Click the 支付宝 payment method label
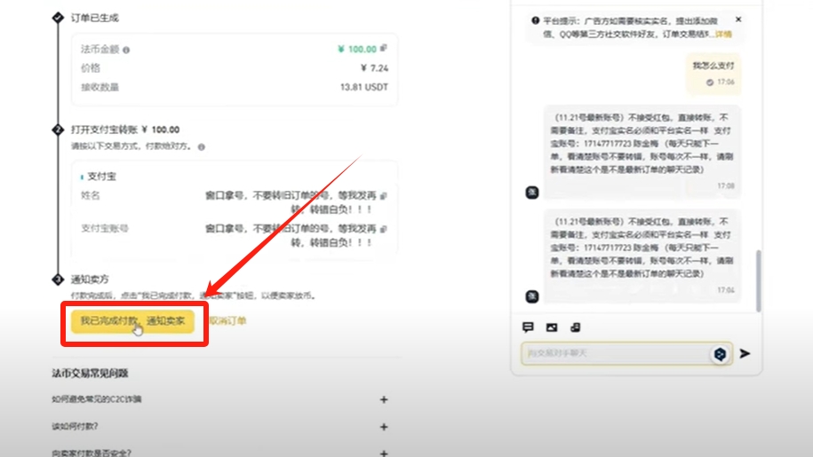Image resolution: width=813 pixels, height=457 pixels. (x=101, y=177)
